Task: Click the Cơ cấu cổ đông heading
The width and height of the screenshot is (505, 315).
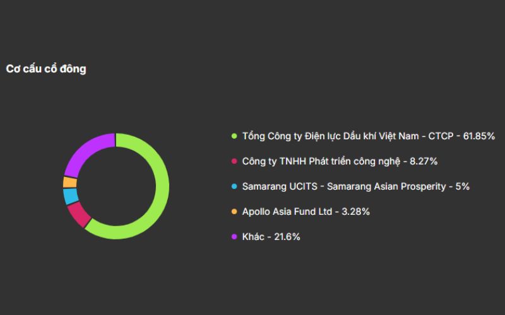Action: click(46, 69)
